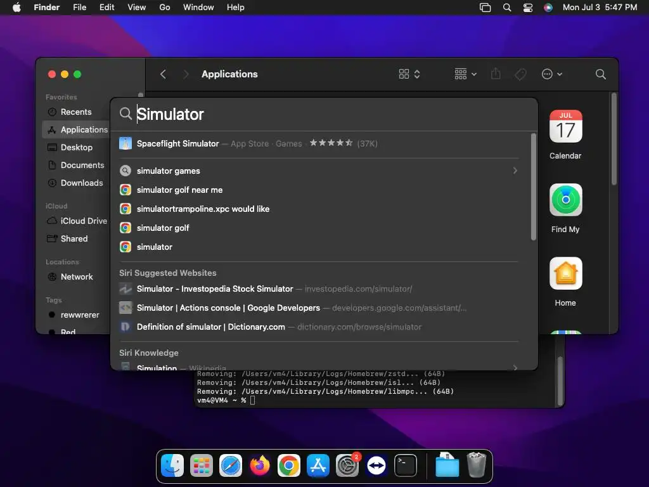Open Downloads in Finder sidebar
The height and width of the screenshot is (487, 649).
pyautogui.click(x=76, y=183)
